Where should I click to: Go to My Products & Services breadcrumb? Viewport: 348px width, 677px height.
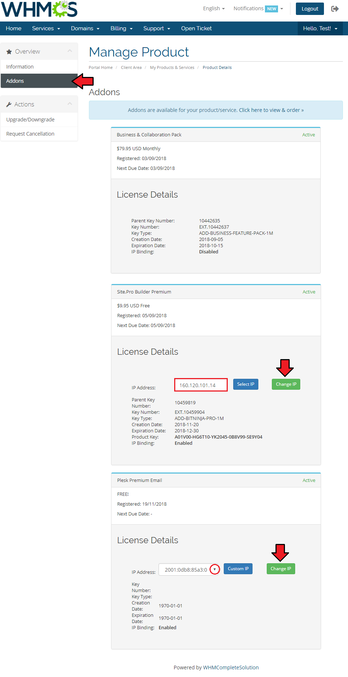tap(172, 67)
